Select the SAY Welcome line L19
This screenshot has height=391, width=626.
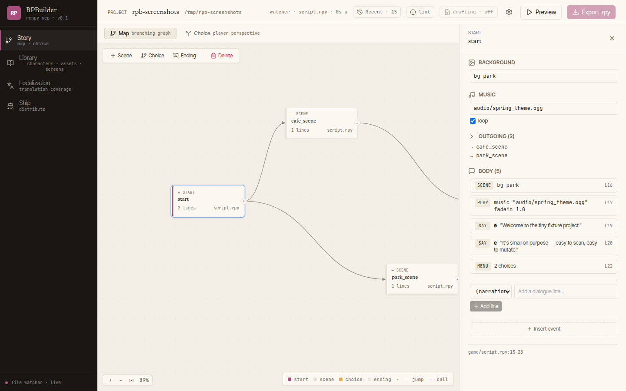(543, 226)
